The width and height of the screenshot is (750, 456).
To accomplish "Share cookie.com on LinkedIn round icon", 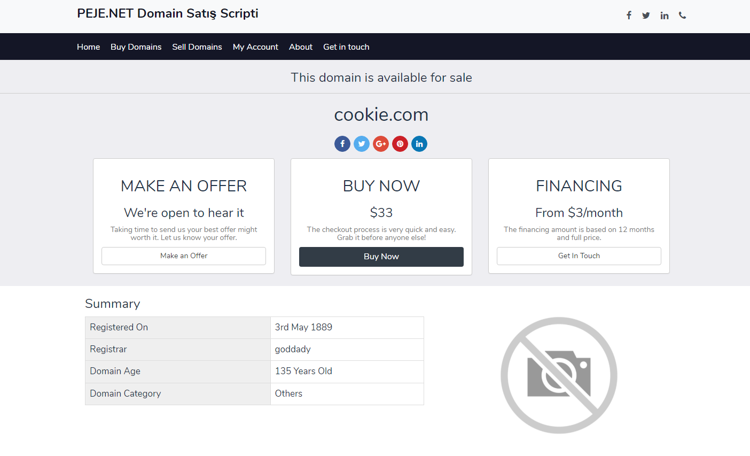I will pos(419,144).
